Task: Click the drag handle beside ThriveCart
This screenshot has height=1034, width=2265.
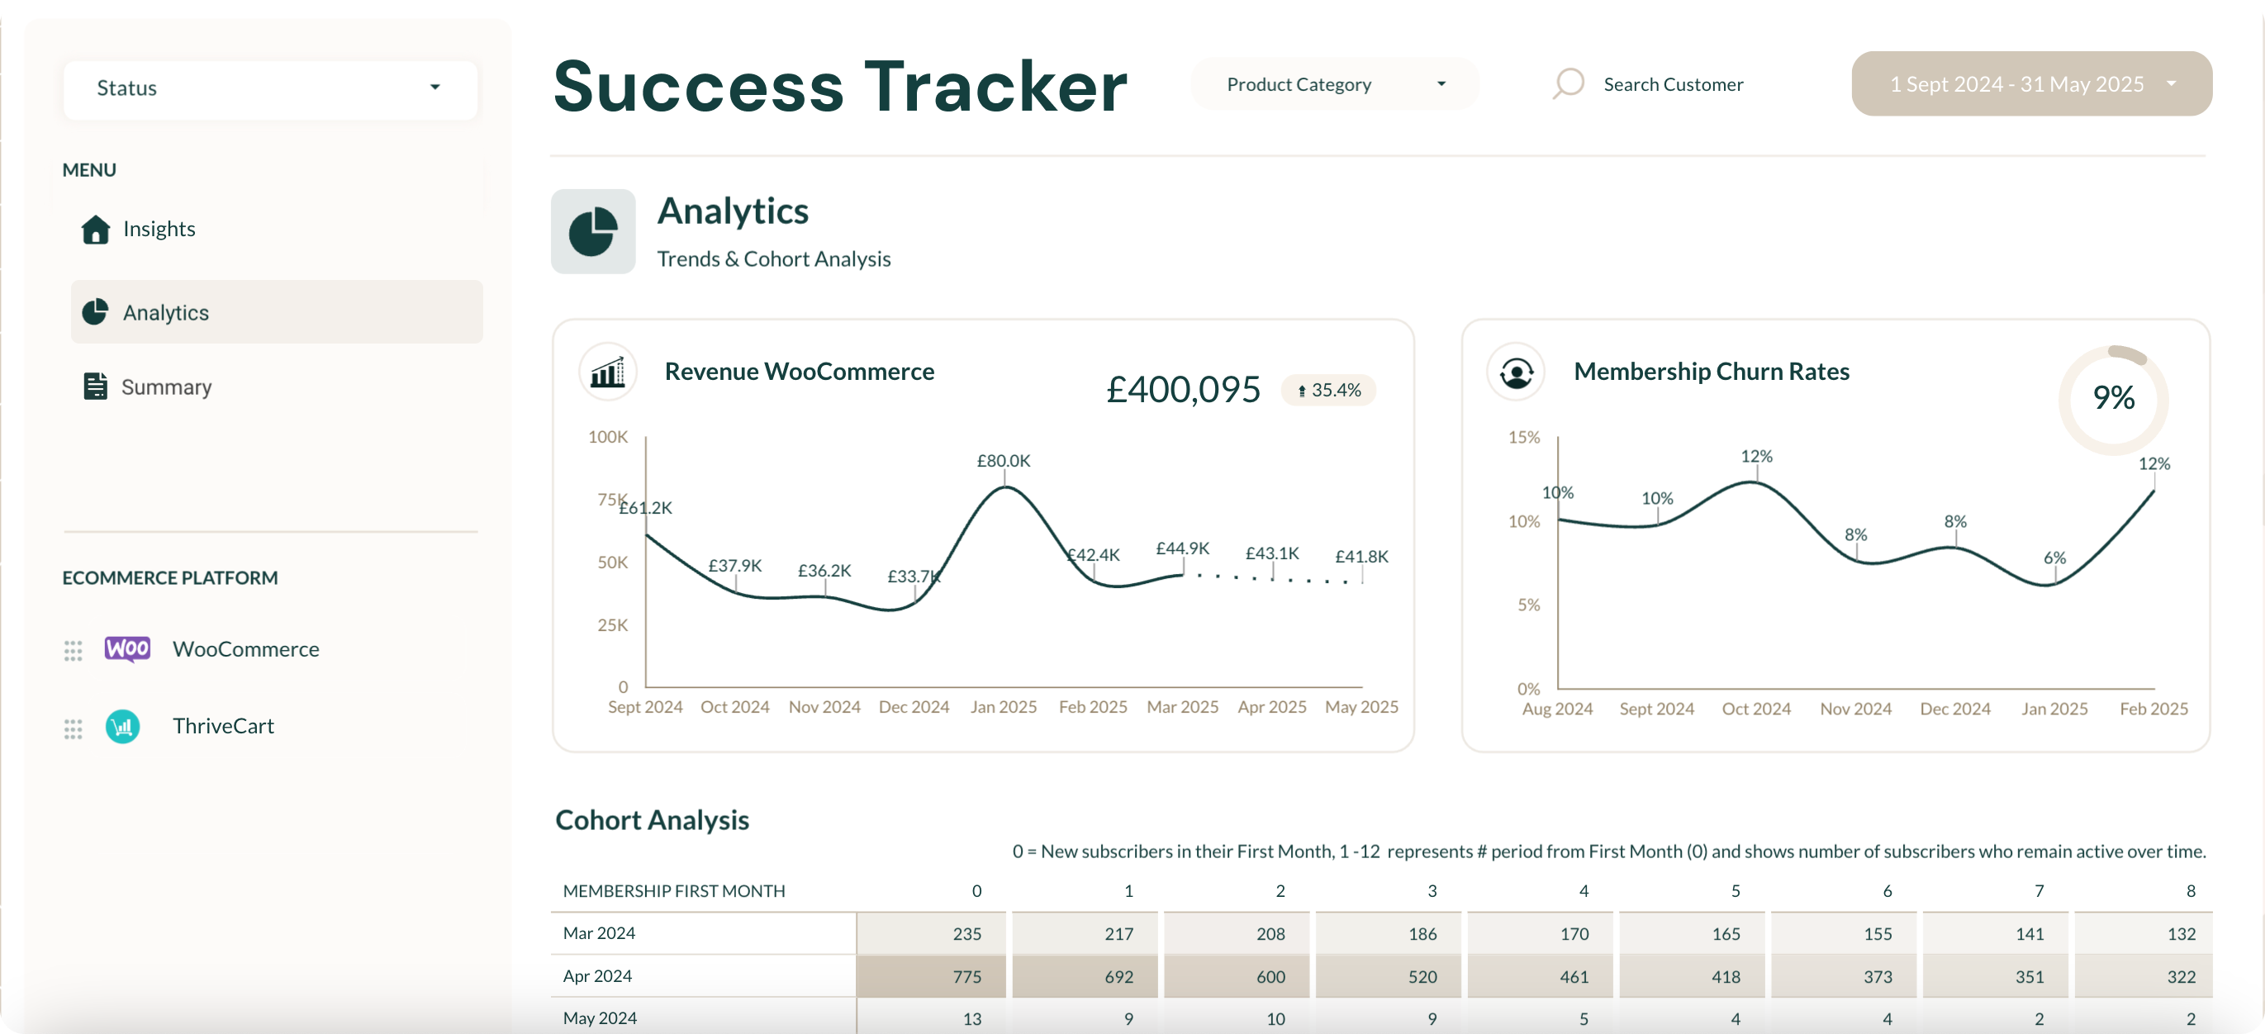Action: pyautogui.click(x=73, y=728)
